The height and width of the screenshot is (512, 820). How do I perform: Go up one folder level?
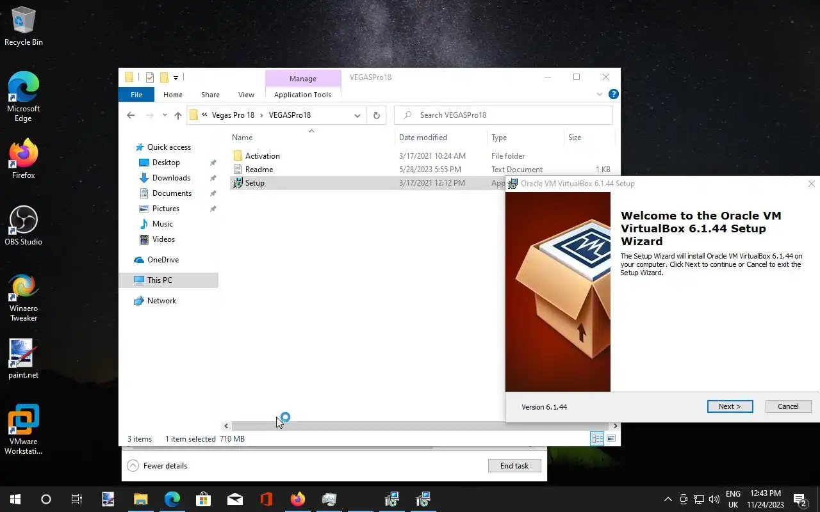point(178,115)
